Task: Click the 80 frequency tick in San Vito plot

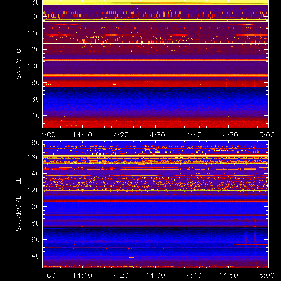Action: 35,83
